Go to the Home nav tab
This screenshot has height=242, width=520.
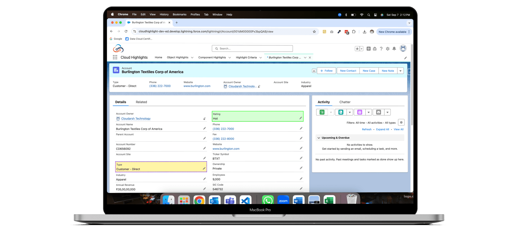(158, 57)
